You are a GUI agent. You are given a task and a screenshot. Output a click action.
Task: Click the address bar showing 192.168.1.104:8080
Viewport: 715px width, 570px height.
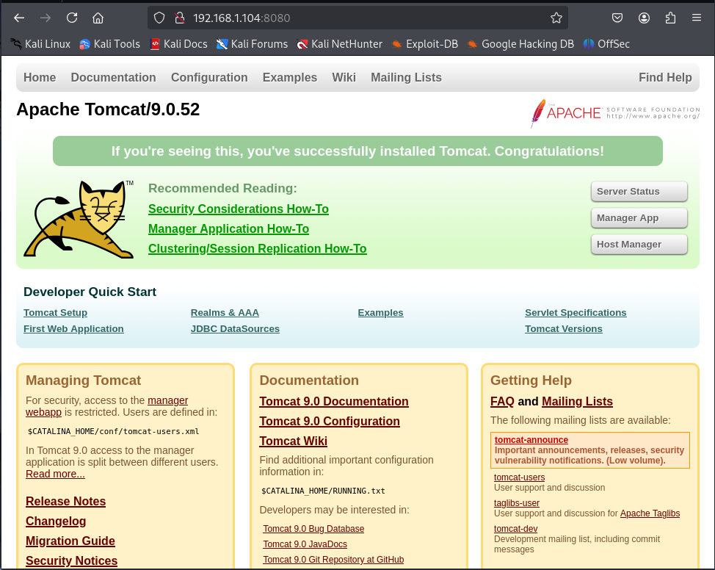(357, 18)
